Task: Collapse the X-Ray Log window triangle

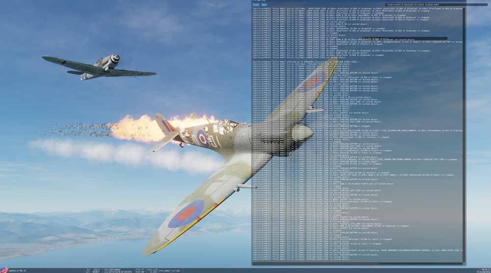Action: [253, 0]
